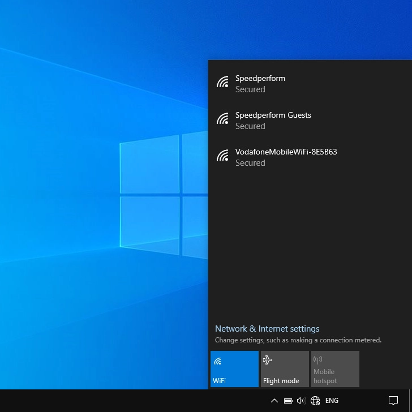Click the VodafoneMobileWiFi signal strength icon
The image size is (412, 412).
[222, 156]
